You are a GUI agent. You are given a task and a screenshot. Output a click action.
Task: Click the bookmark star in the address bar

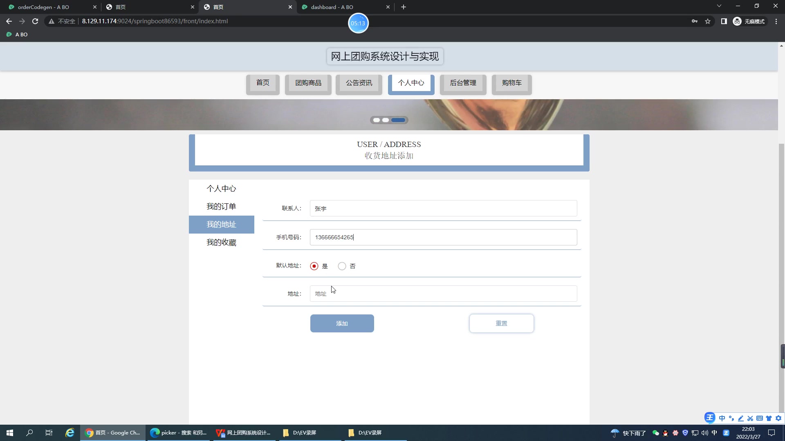pos(708,21)
